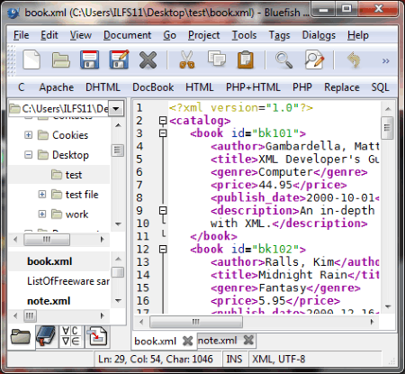Open Find with the magnifying glass icon
The width and height of the screenshot is (405, 374).
pyautogui.click(x=283, y=59)
